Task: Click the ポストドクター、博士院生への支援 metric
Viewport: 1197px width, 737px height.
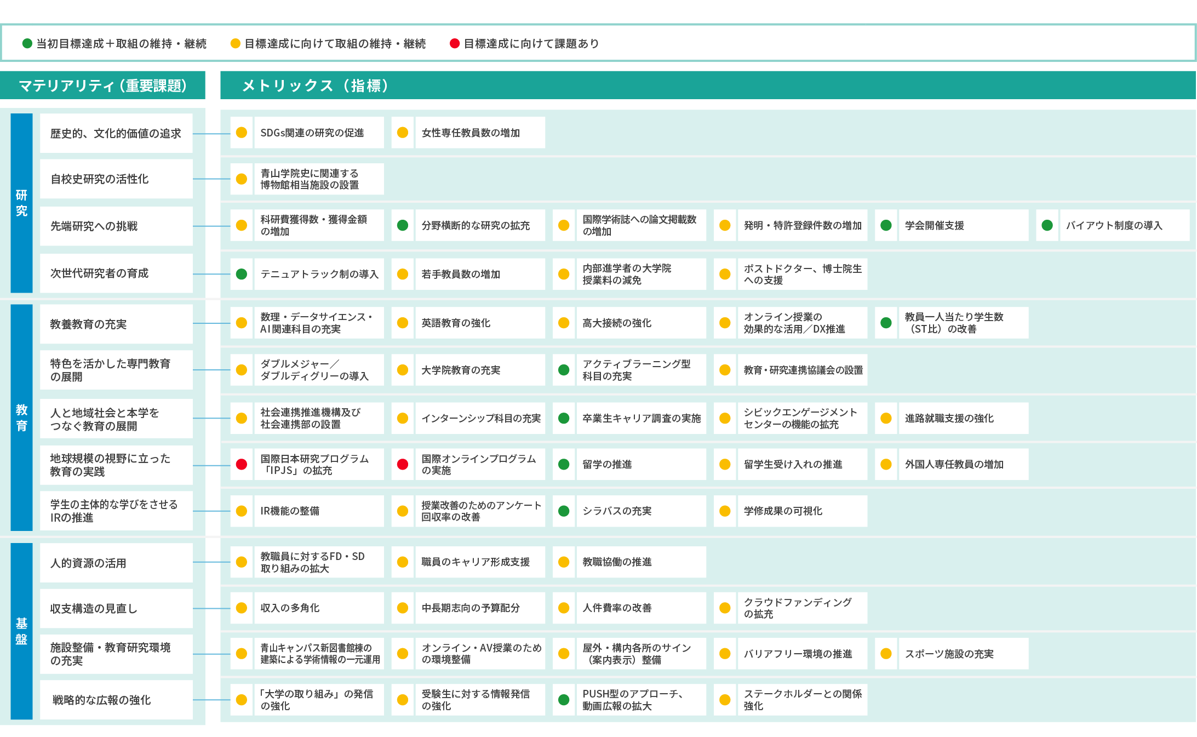Action: (802, 274)
